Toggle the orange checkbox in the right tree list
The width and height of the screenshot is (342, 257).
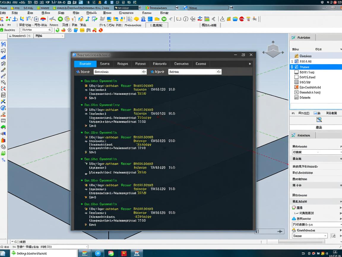[x=296, y=87]
